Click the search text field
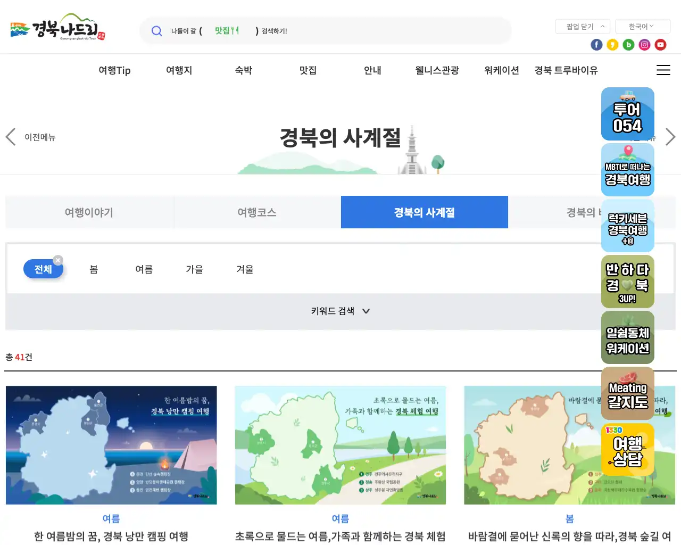Viewport: 681px width, 545px height. [x=326, y=31]
